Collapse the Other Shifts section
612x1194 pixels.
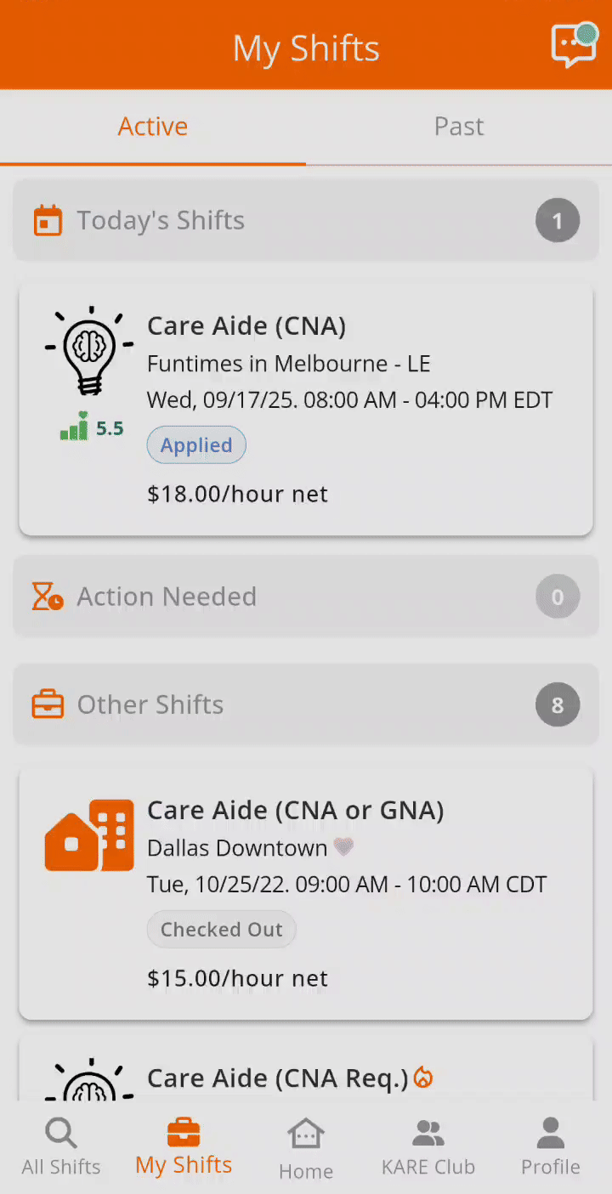pos(306,705)
